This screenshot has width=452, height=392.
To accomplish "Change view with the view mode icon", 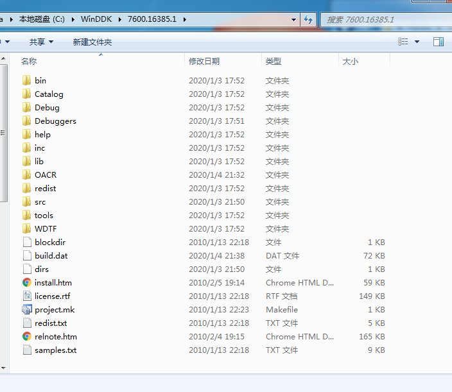I will [x=403, y=42].
